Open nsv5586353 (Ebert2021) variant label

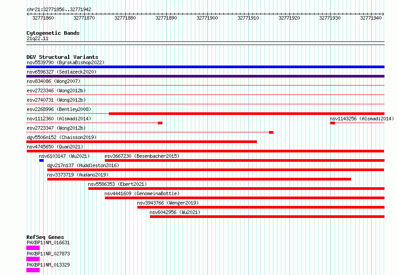[117, 184]
